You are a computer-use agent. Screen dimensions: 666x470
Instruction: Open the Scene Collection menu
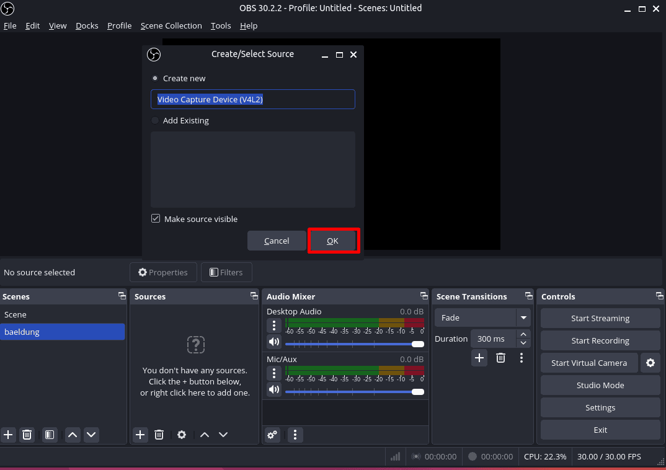click(x=171, y=25)
